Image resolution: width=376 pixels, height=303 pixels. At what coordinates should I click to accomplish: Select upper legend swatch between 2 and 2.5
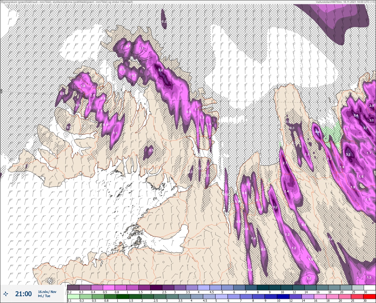click(x=156, y=287)
